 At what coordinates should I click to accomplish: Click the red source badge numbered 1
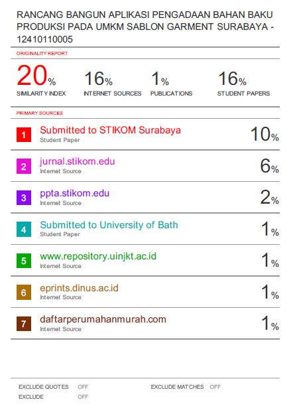coord(24,135)
